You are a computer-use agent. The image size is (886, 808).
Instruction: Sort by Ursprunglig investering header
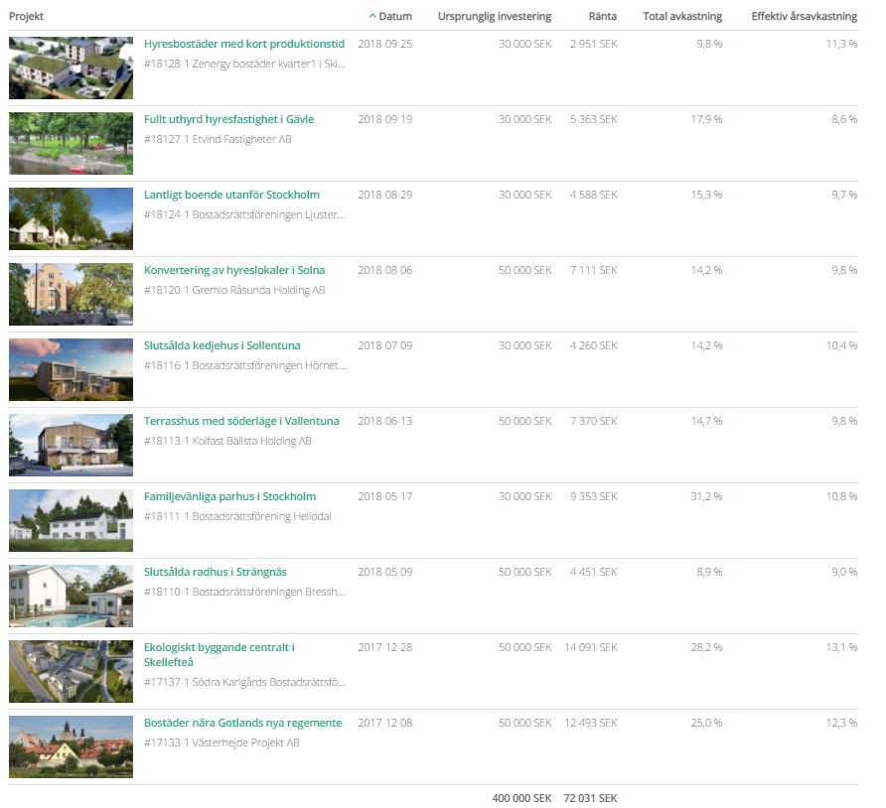[494, 17]
